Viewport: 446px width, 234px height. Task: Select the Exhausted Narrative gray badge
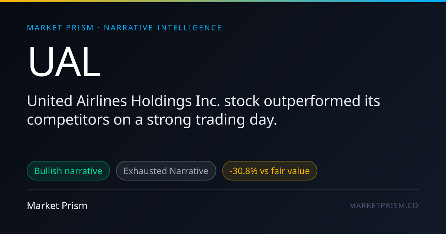click(x=166, y=171)
